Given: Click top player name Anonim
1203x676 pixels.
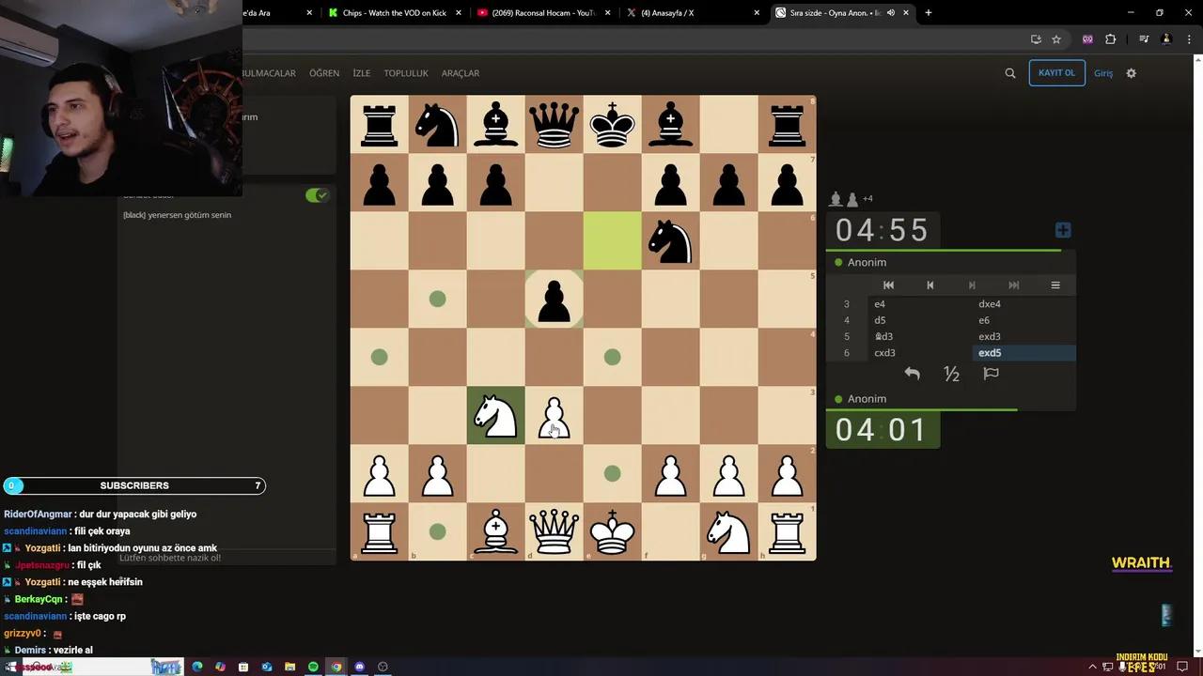Looking at the screenshot, I should 867,263.
